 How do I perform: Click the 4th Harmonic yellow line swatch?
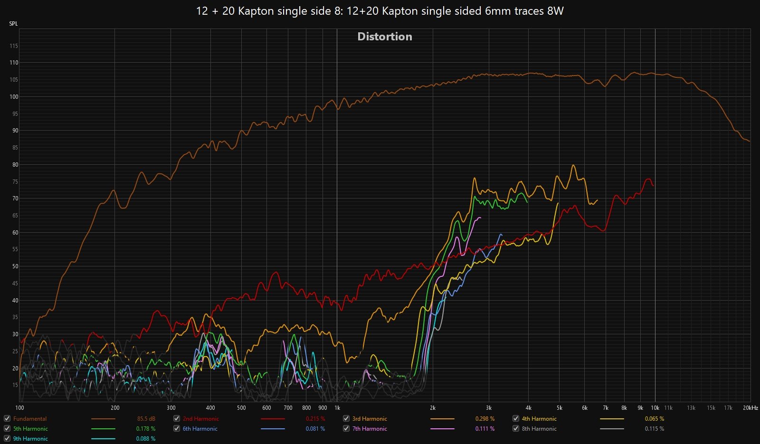pos(612,419)
